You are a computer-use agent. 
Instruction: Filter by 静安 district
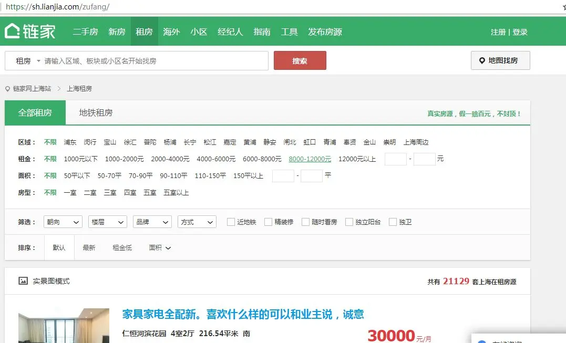pyautogui.click(x=270, y=142)
